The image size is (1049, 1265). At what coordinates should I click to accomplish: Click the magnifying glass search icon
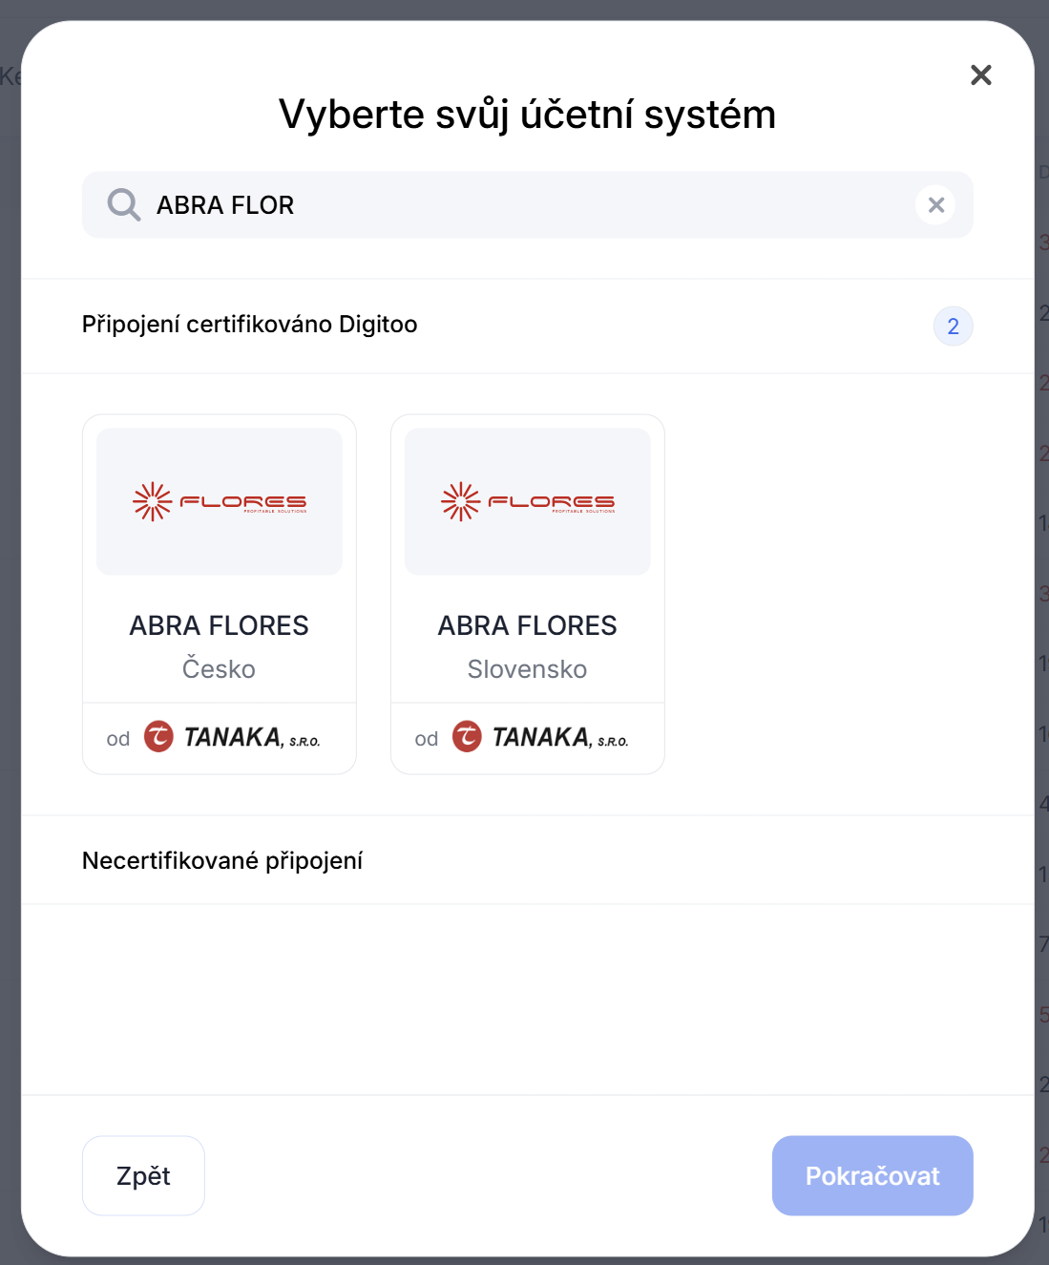coord(123,204)
